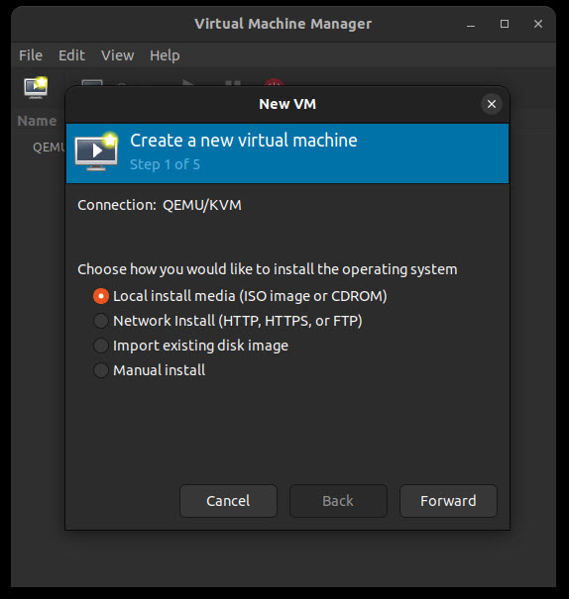
Task: Choose Network Install (HTTP, HTTPS, or FTP)
Action: click(x=228, y=321)
